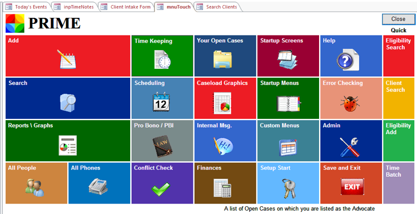The width and height of the screenshot is (417, 214).
Task: Open the quick Client Search tile
Action: click(x=399, y=98)
